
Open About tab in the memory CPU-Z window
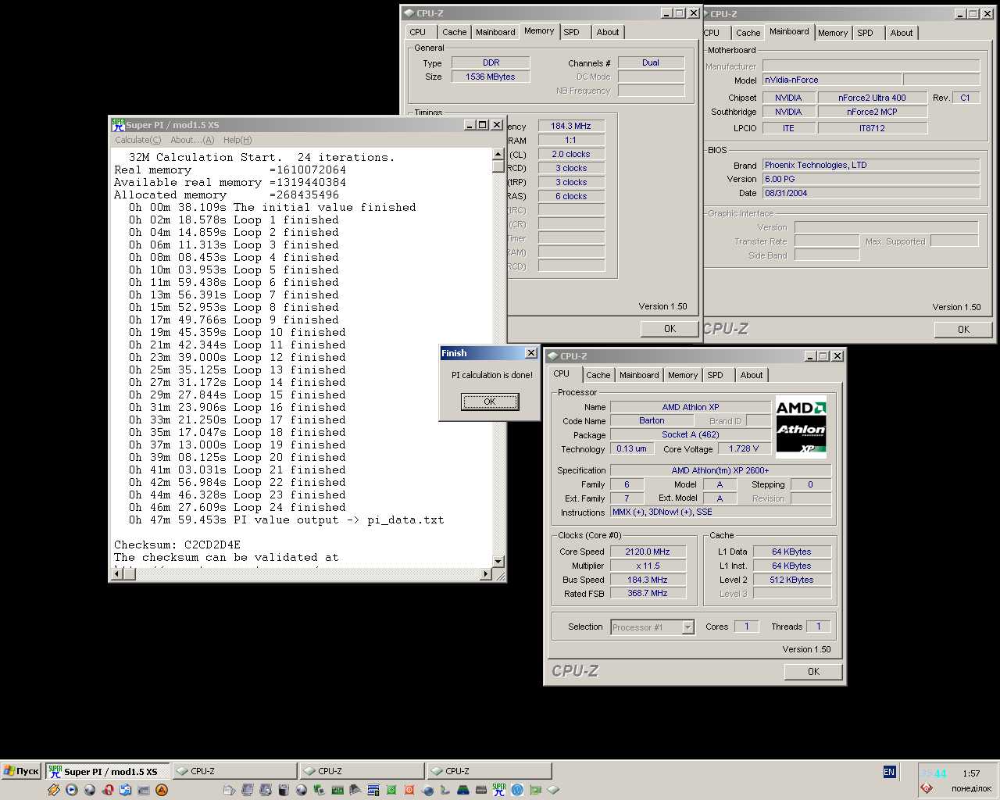[x=608, y=32]
